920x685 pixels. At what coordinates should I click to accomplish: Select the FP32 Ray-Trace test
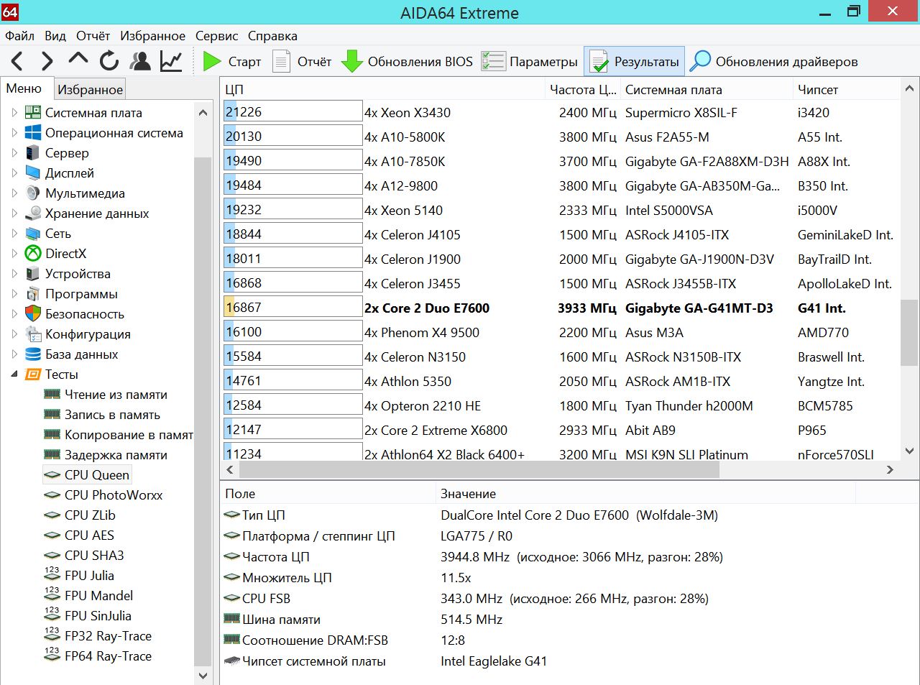108,636
